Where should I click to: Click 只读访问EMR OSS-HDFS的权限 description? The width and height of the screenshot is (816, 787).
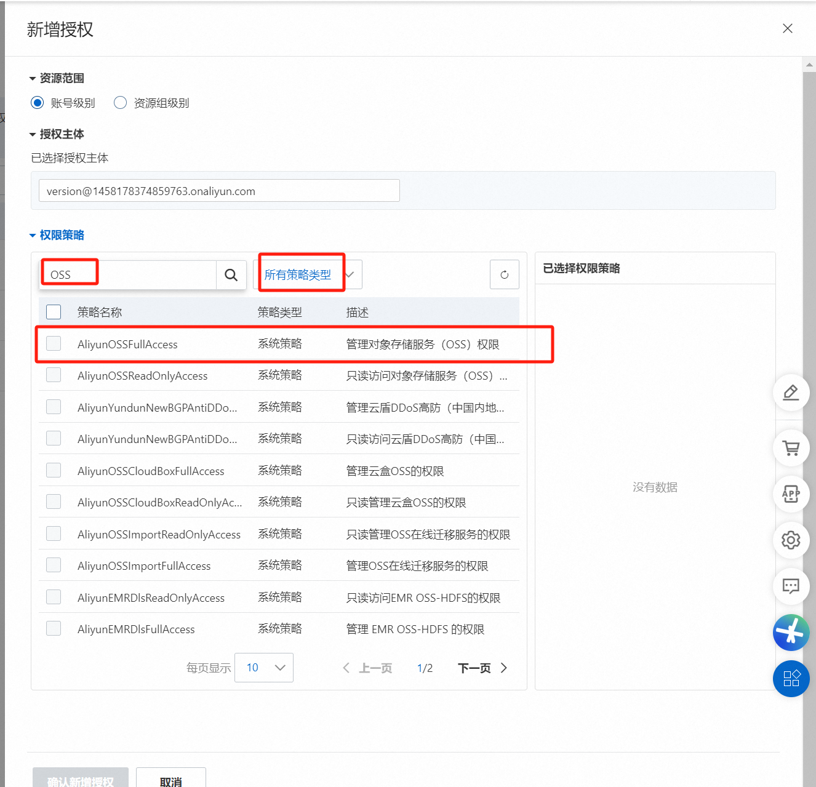click(423, 598)
